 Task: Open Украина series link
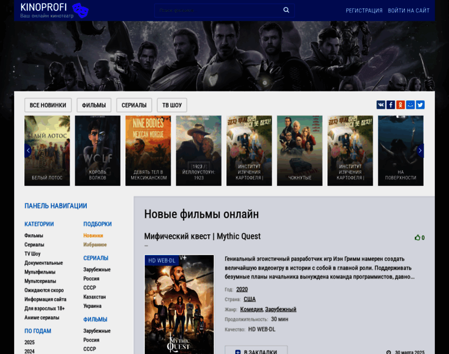coord(92,306)
